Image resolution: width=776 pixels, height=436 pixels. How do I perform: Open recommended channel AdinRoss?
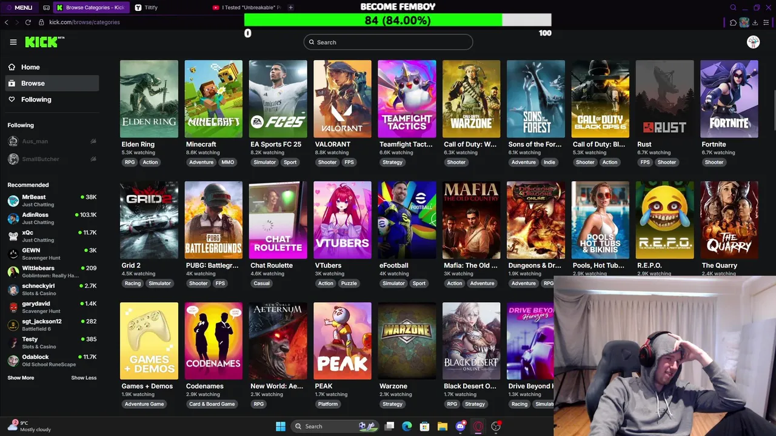(x=52, y=218)
